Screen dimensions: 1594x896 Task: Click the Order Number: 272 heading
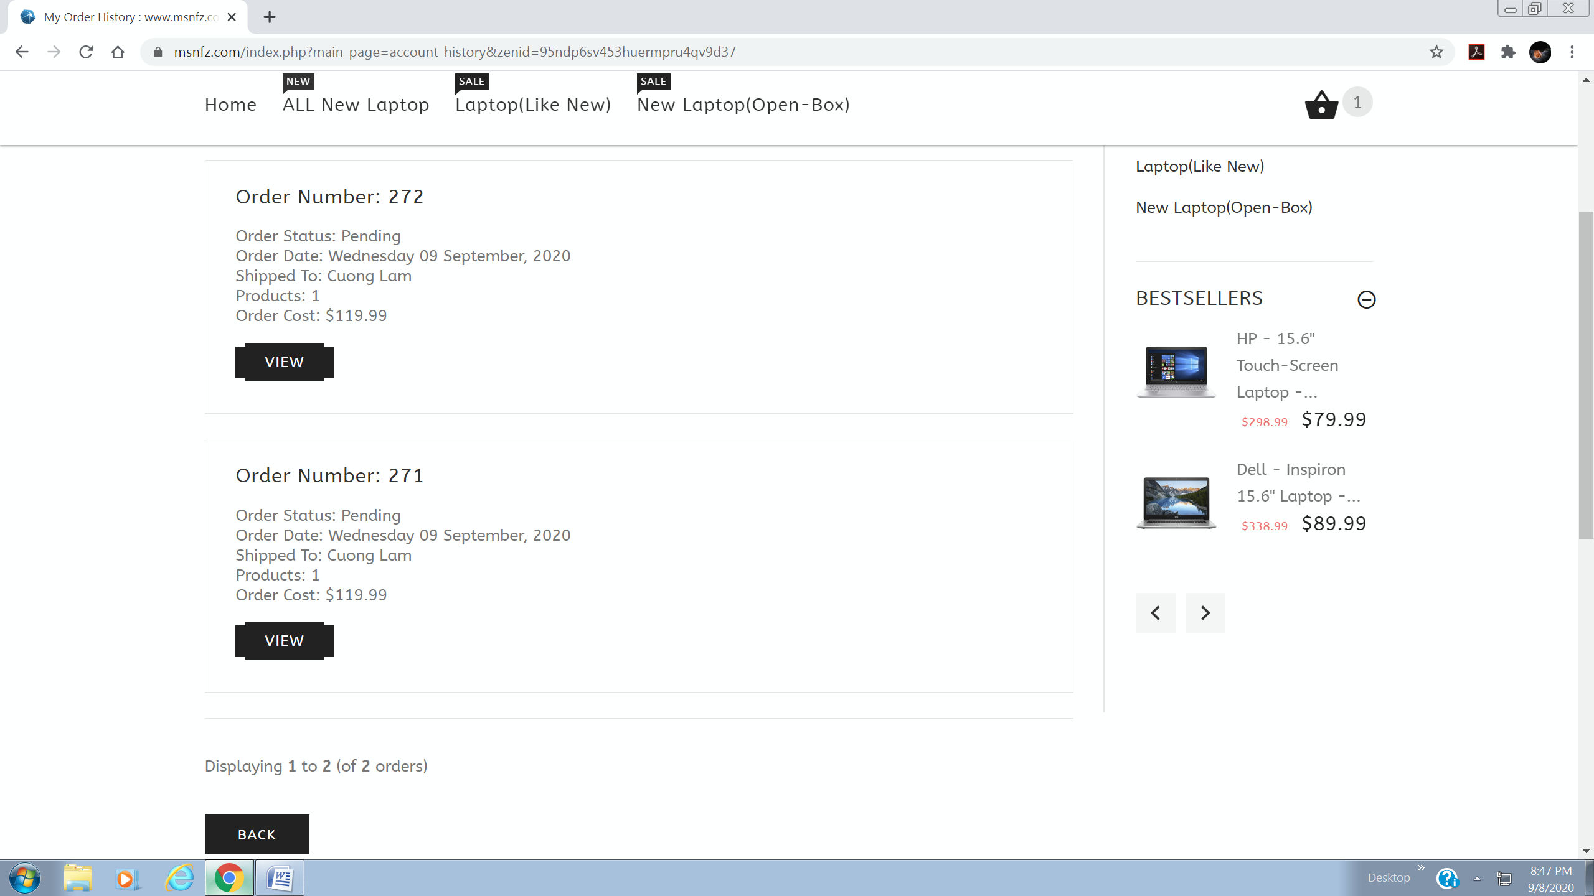click(329, 197)
